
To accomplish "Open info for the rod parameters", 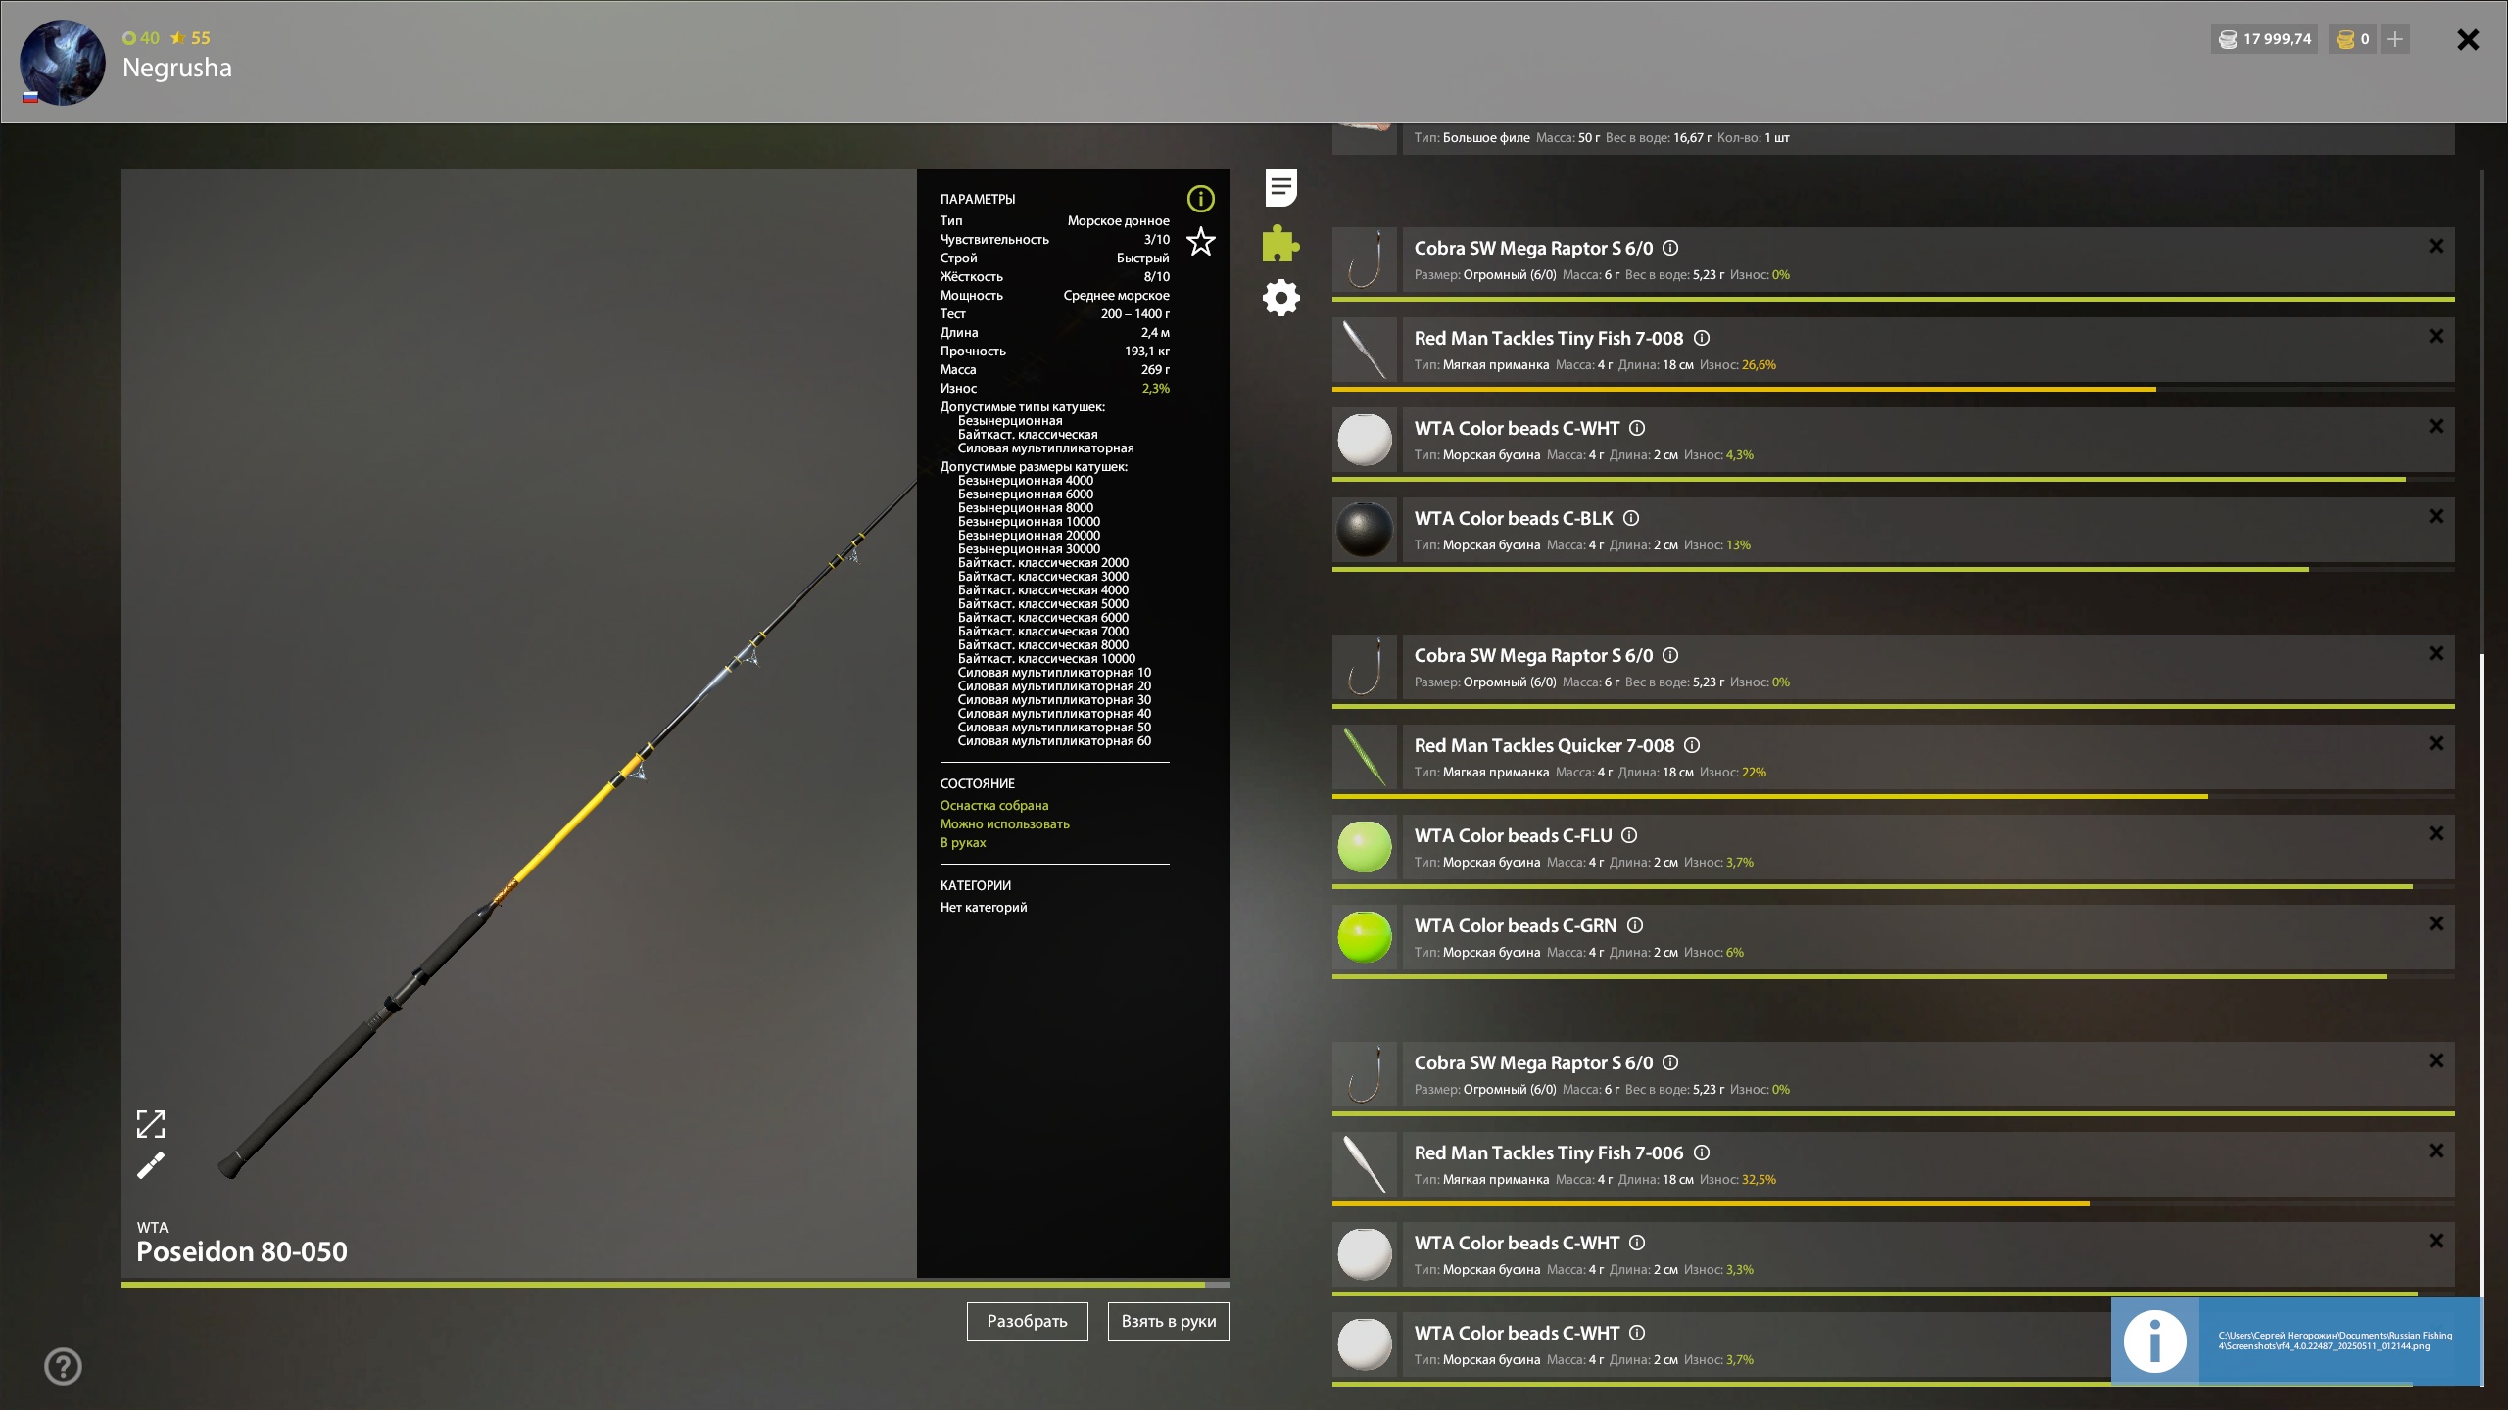I will (x=1200, y=199).
